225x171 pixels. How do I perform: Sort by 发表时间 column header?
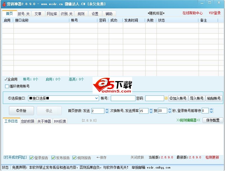click(134, 20)
